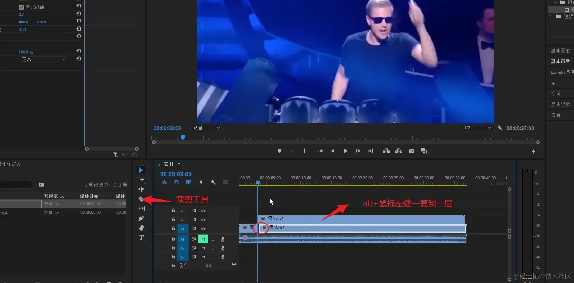Image resolution: width=574 pixels, height=283 pixels.
Task: Open the Lumetri color panel
Action: pos(562,72)
